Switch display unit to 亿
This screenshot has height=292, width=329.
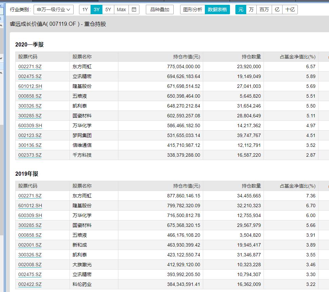tap(277, 9)
